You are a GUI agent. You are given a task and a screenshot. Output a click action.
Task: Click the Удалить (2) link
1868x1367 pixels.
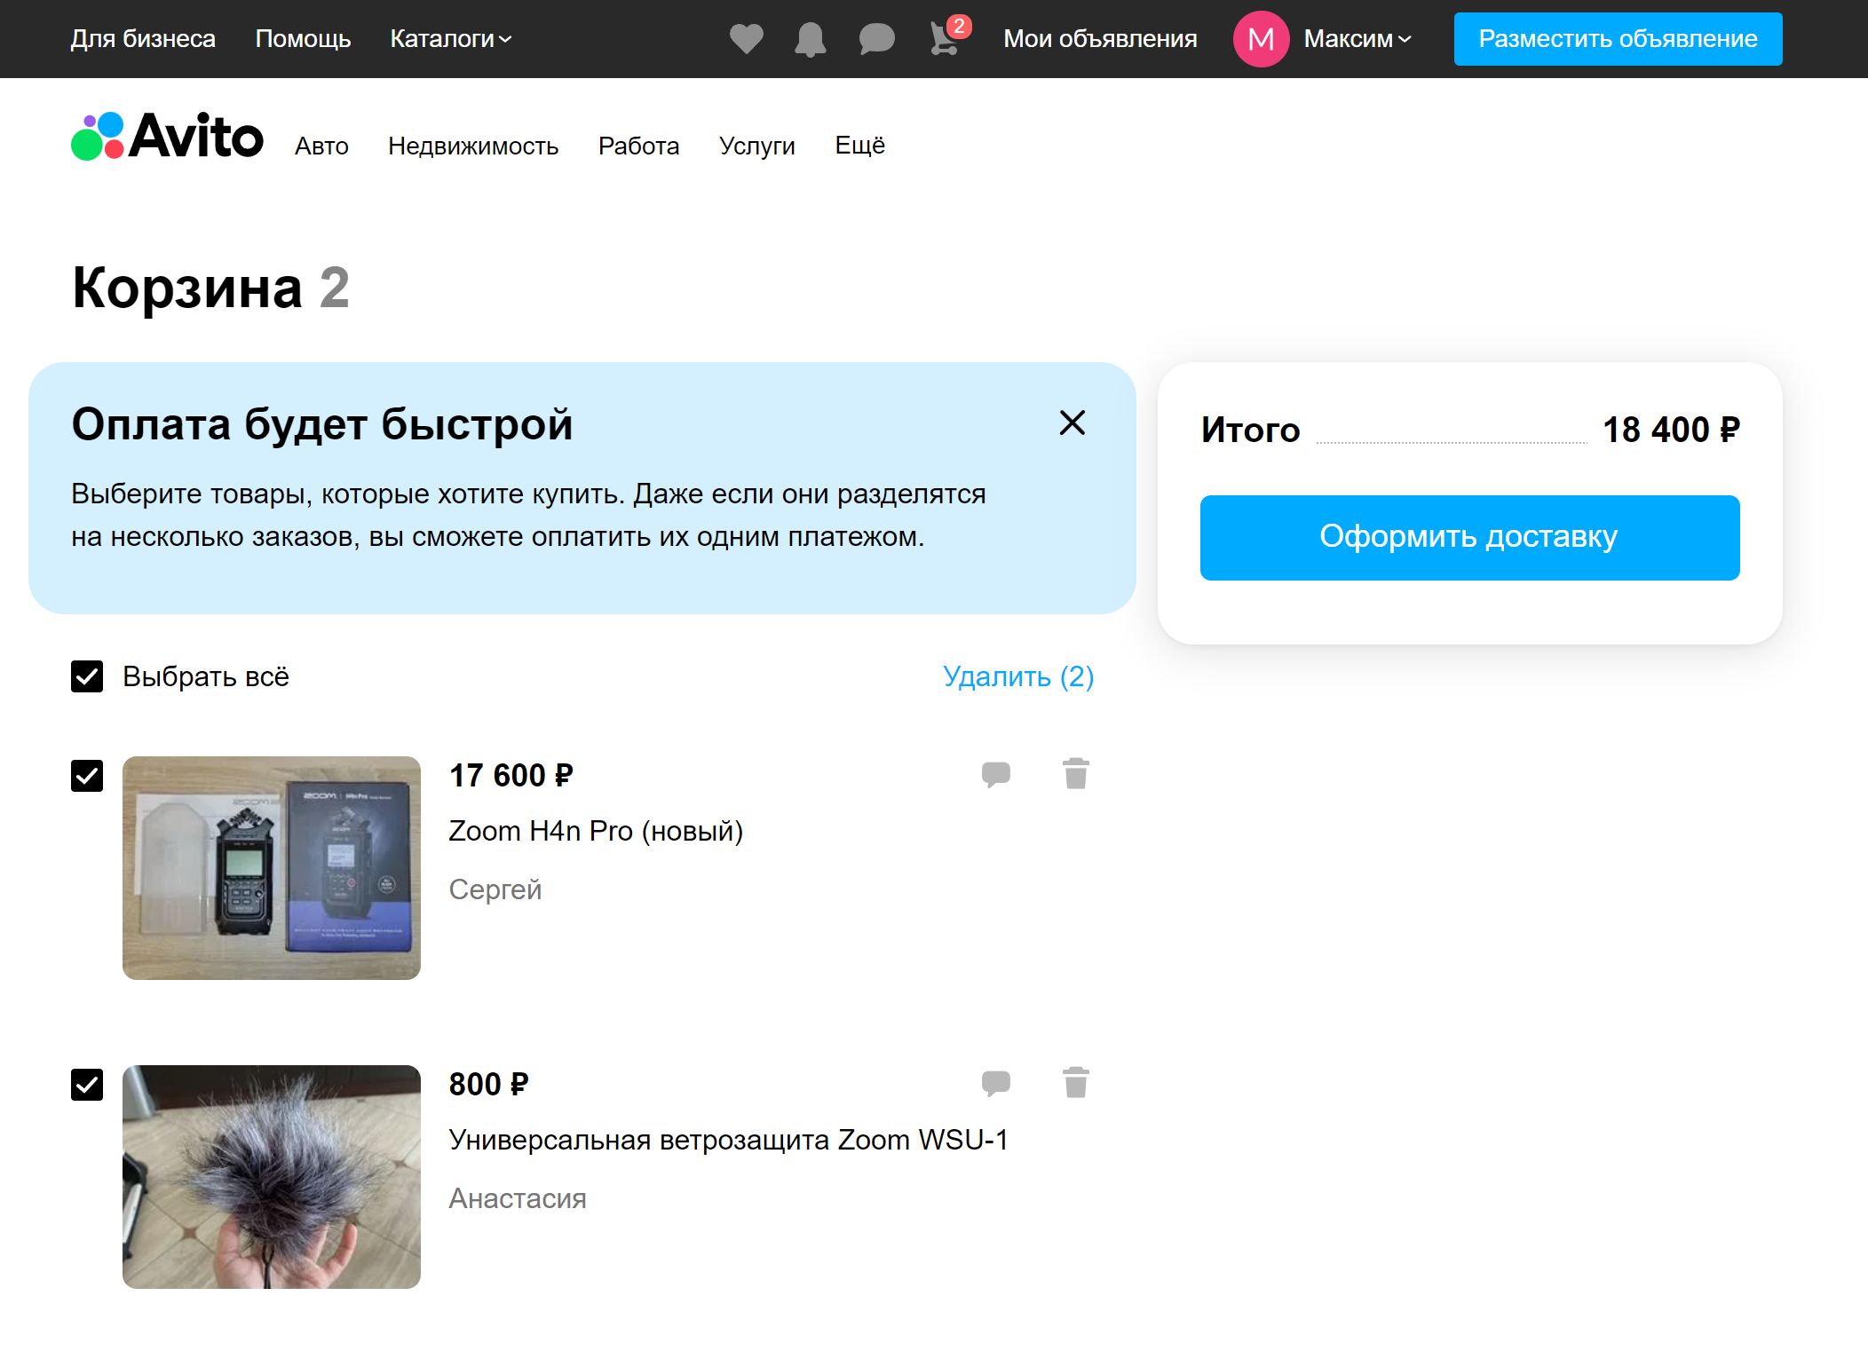[x=1018, y=676]
